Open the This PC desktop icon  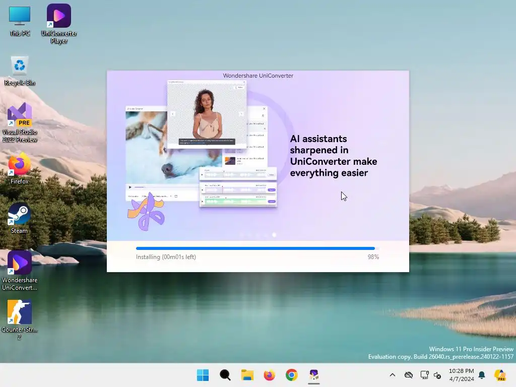coord(20,21)
